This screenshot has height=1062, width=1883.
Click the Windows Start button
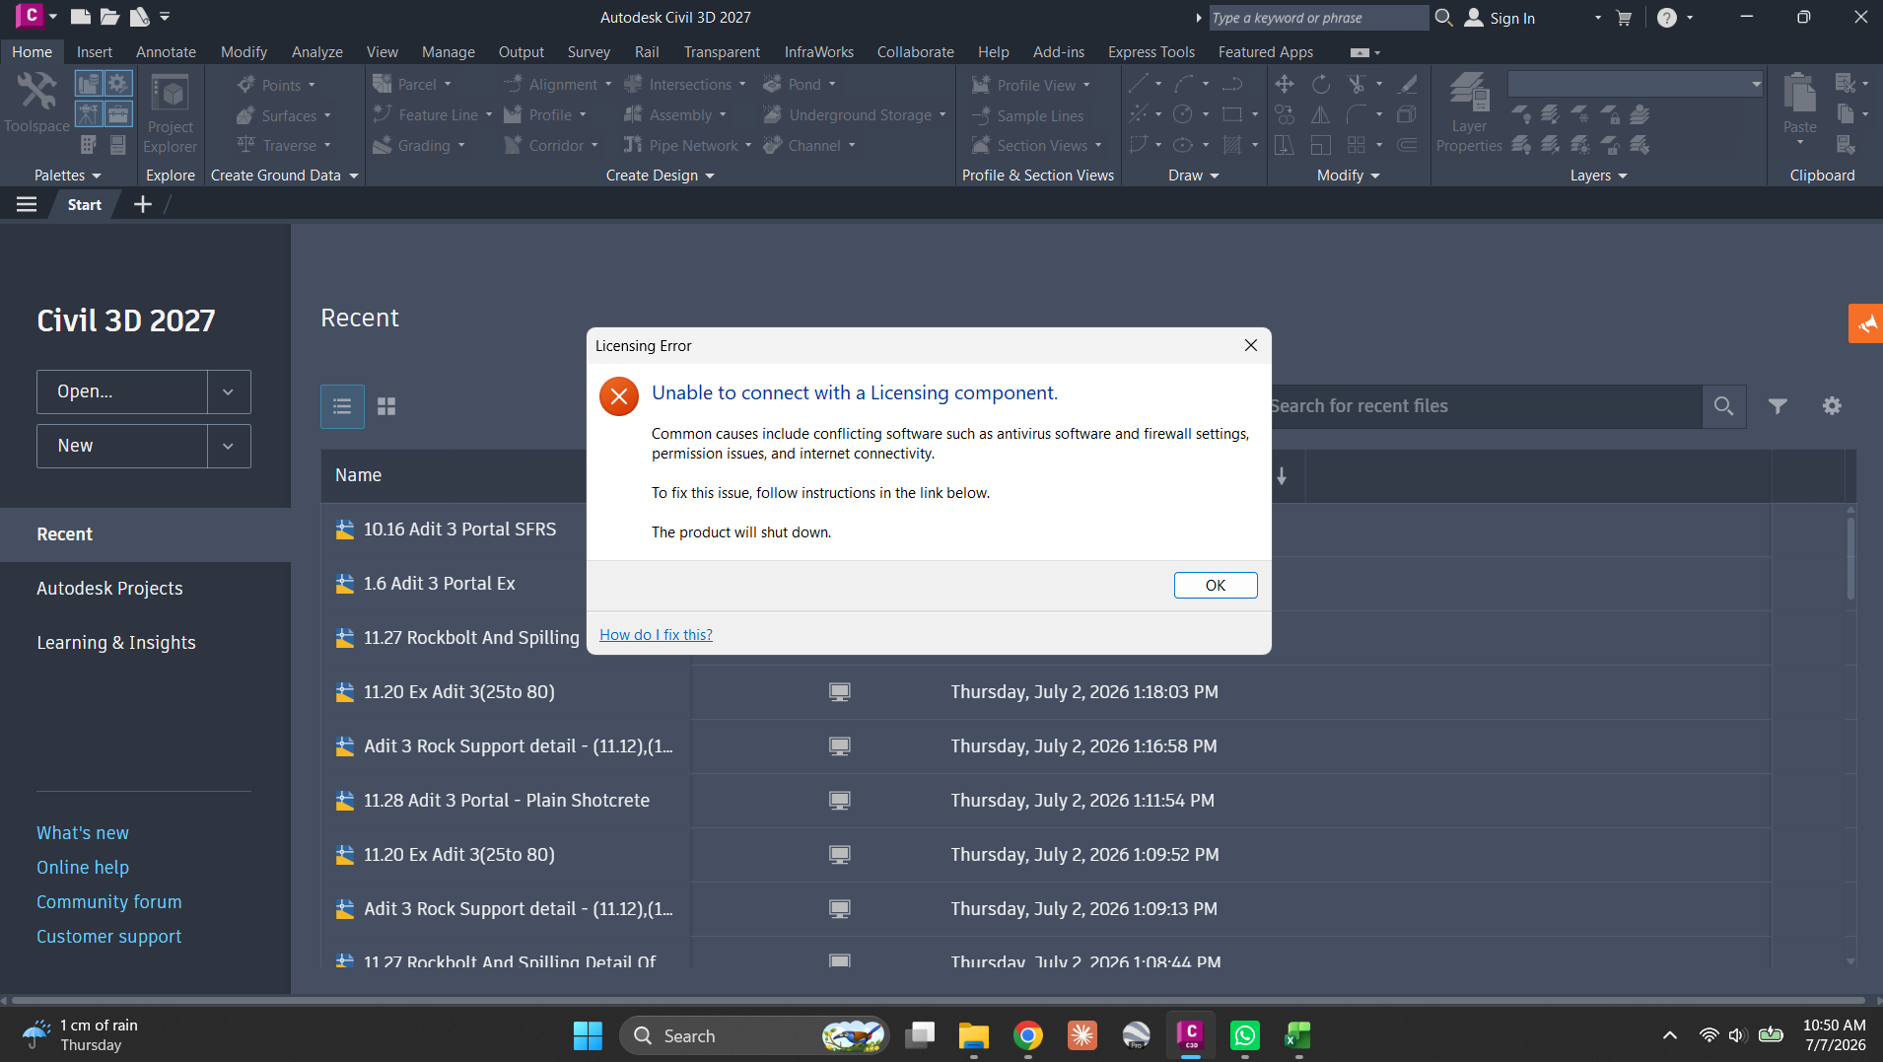point(588,1035)
